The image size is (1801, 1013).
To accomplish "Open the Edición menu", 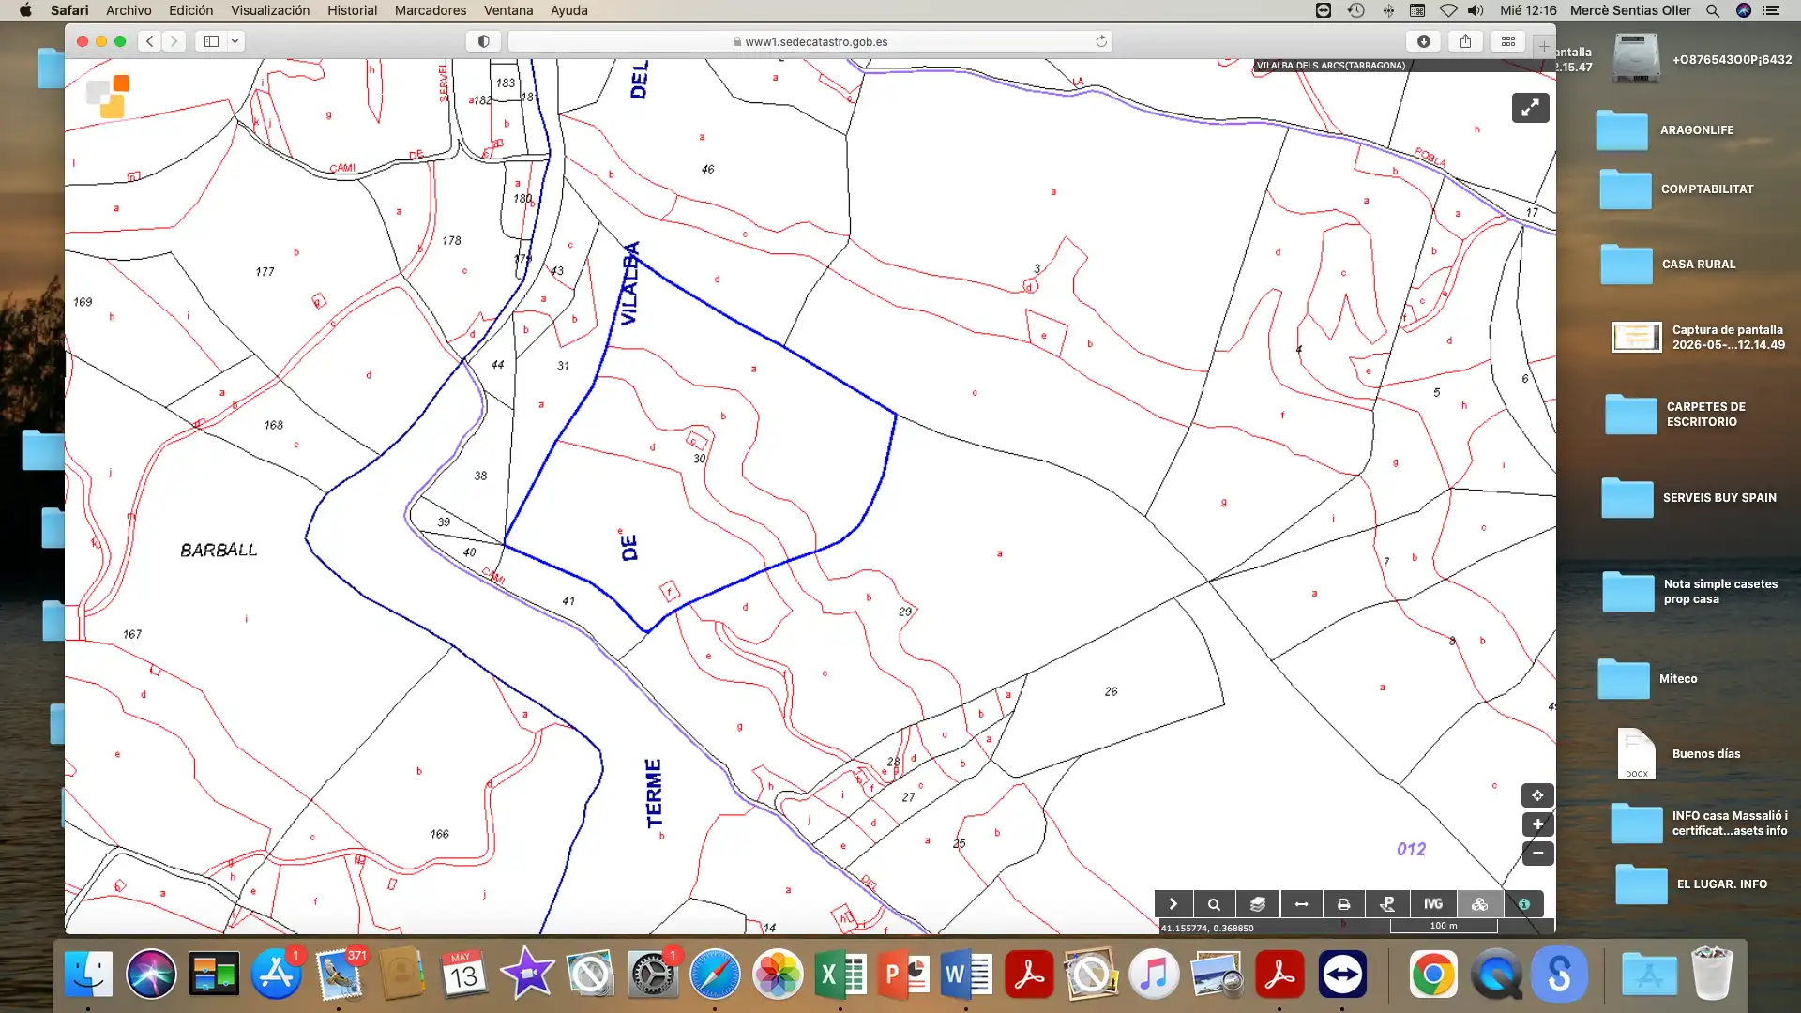I will click(x=190, y=10).
